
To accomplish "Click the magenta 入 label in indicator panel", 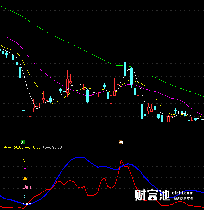I will pyautogui.click(x=25, y=168).
